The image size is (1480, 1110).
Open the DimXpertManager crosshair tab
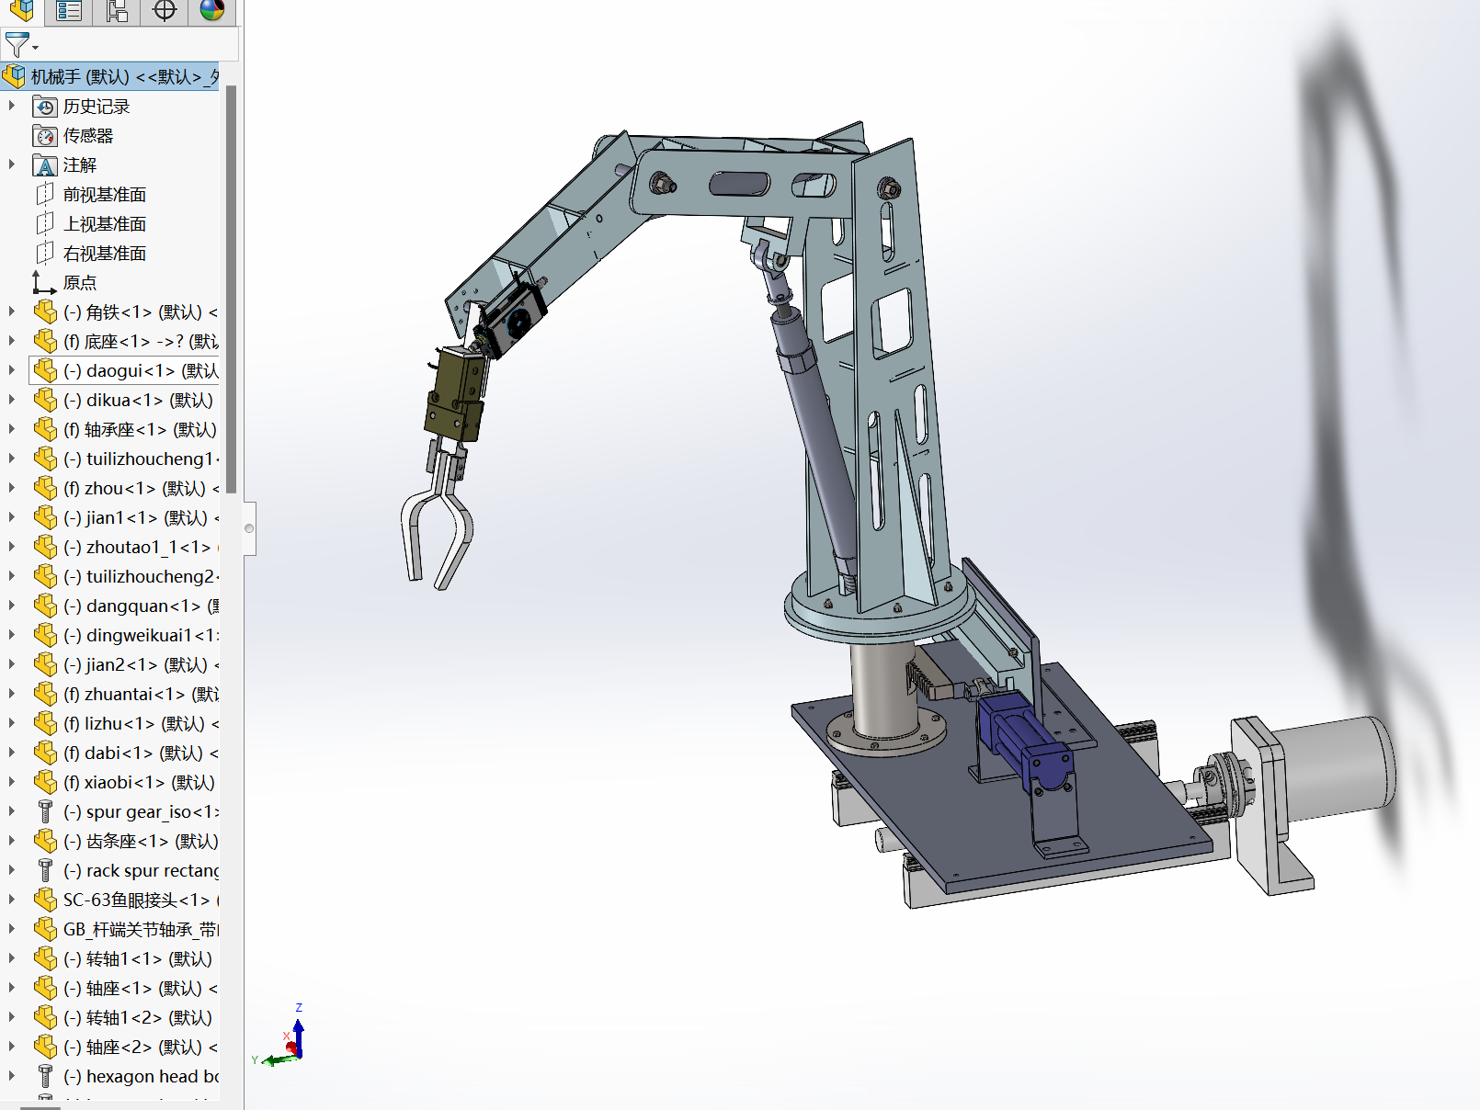coord(165,11)
